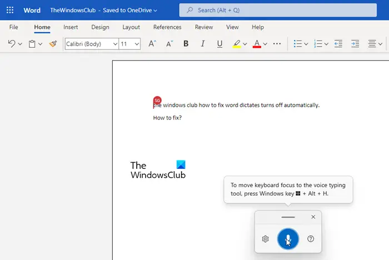The image size is (389, 260).
Task: Expand highlight color dropdown arrow
Action: click(245, 44)
